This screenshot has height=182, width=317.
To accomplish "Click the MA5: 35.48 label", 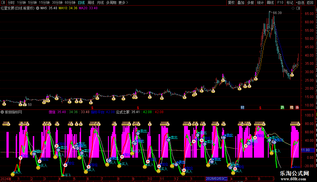I will [x=49, y=8].
